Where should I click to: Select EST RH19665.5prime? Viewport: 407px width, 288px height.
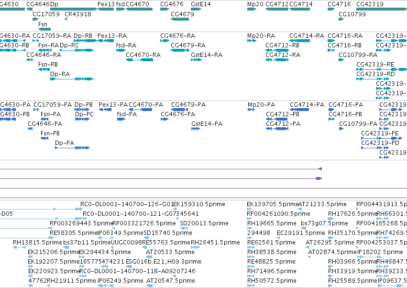tap(272, 223)
